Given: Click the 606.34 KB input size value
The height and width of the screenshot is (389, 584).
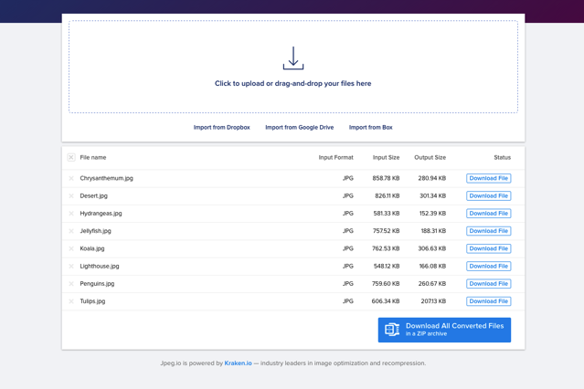Looking at the screenshot, I should (386, 301).
